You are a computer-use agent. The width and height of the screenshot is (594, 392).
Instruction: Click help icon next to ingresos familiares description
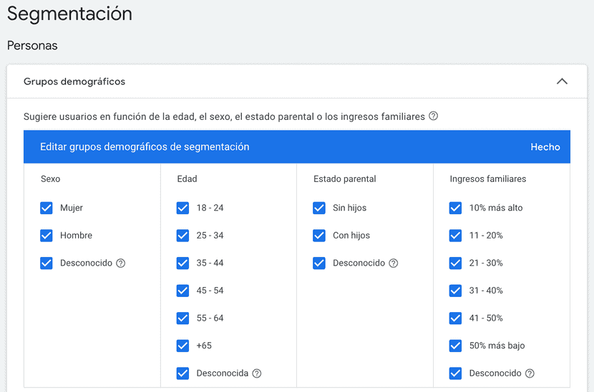[433, 116]
